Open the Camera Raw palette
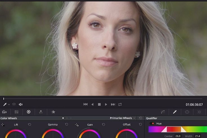 [4, 112]
